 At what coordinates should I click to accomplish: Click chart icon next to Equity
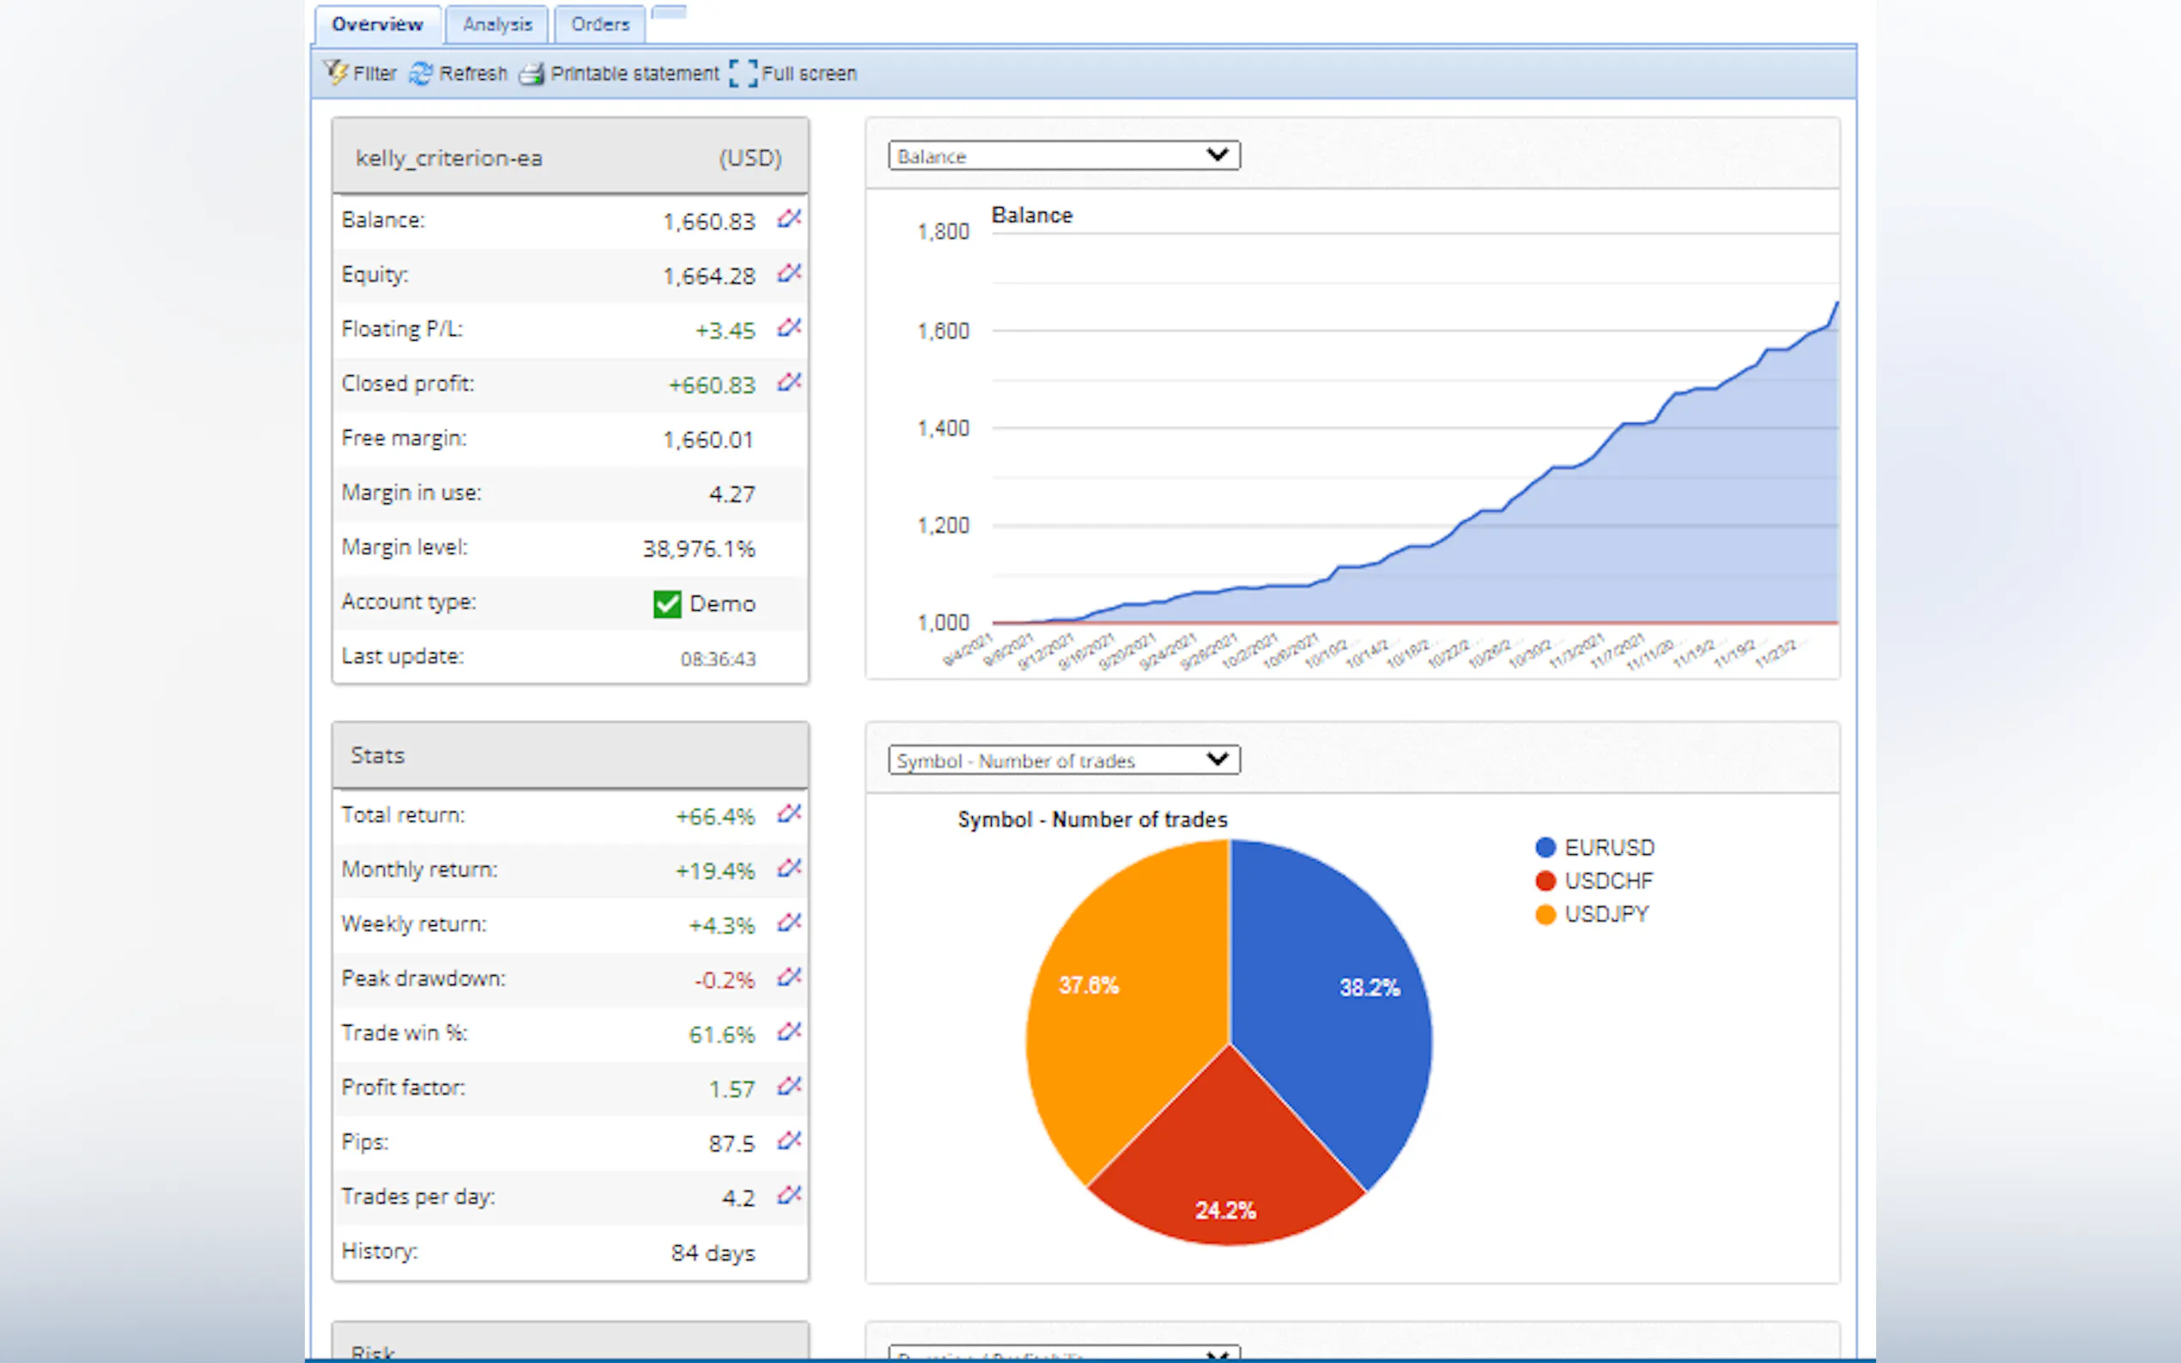tap(789, 273)
